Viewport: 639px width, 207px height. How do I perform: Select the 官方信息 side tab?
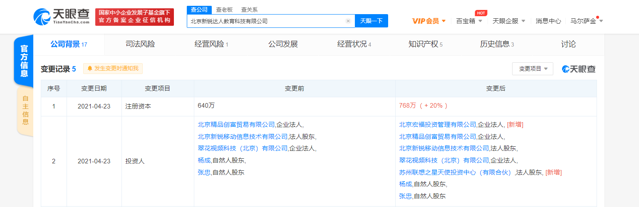pos(24,61)
